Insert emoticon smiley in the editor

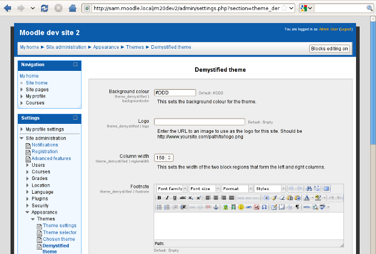241,207
